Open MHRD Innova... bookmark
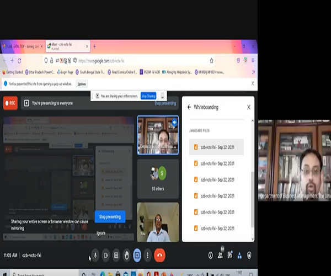This screenshot has width=331, height=276. click(x=209, y=72)
